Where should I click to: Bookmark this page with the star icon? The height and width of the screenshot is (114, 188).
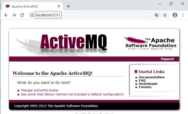165,15
